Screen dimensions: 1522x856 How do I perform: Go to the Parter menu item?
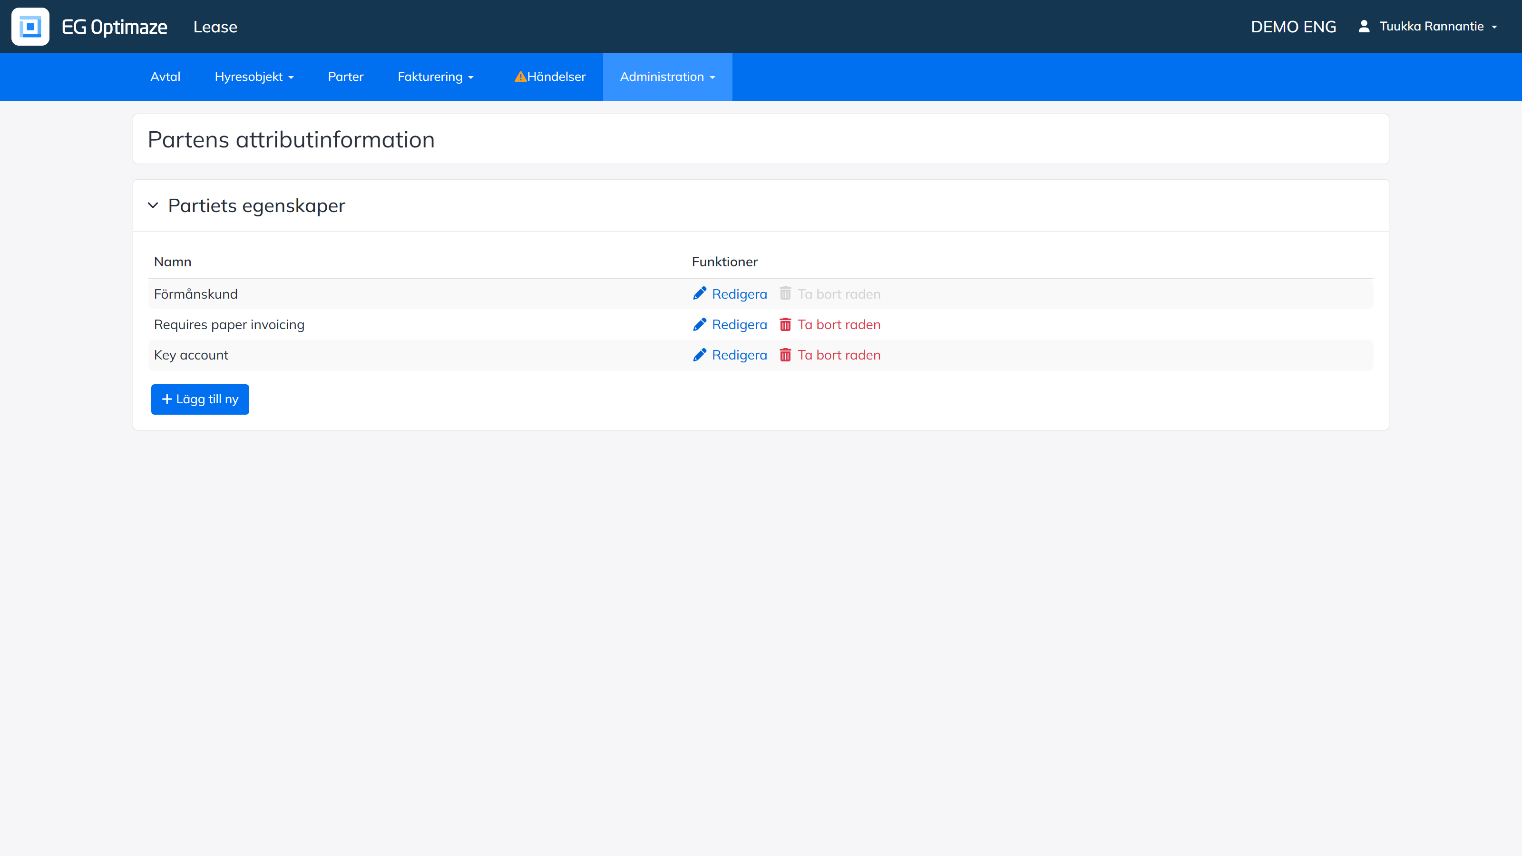(346, 77)
